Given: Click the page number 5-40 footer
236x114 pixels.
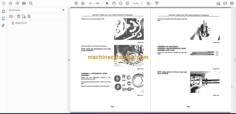Looking at the screenshot, I should 188,107.
